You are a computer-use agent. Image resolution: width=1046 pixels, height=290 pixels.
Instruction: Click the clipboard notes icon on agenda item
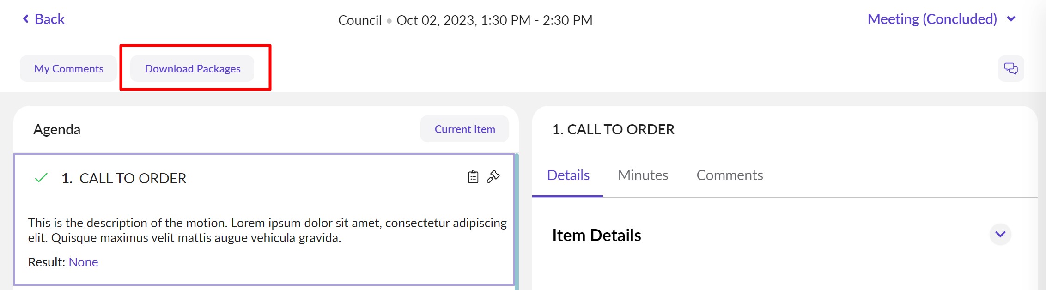pyautogui.click(x=473, y=177)
